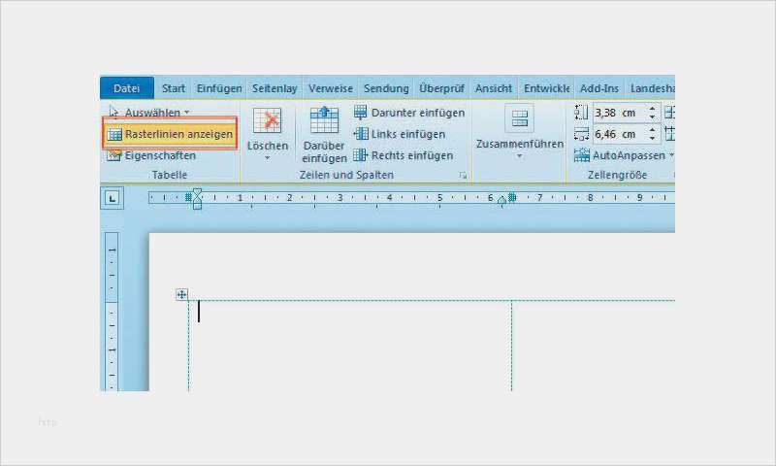Decrease the column width value
This screenshot has width=776, height=466.
652,138
